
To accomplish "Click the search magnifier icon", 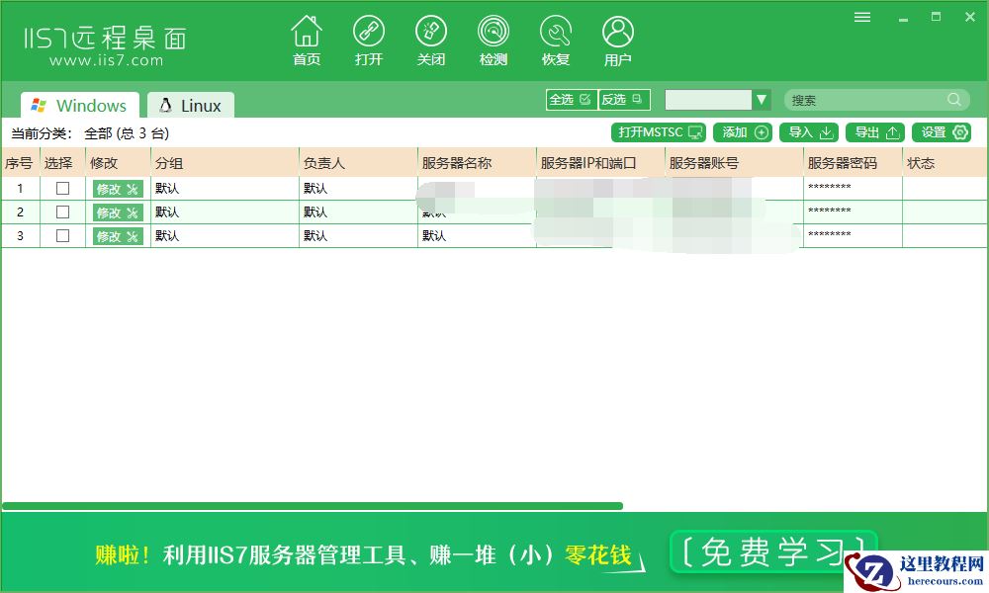I will (954, 100).
